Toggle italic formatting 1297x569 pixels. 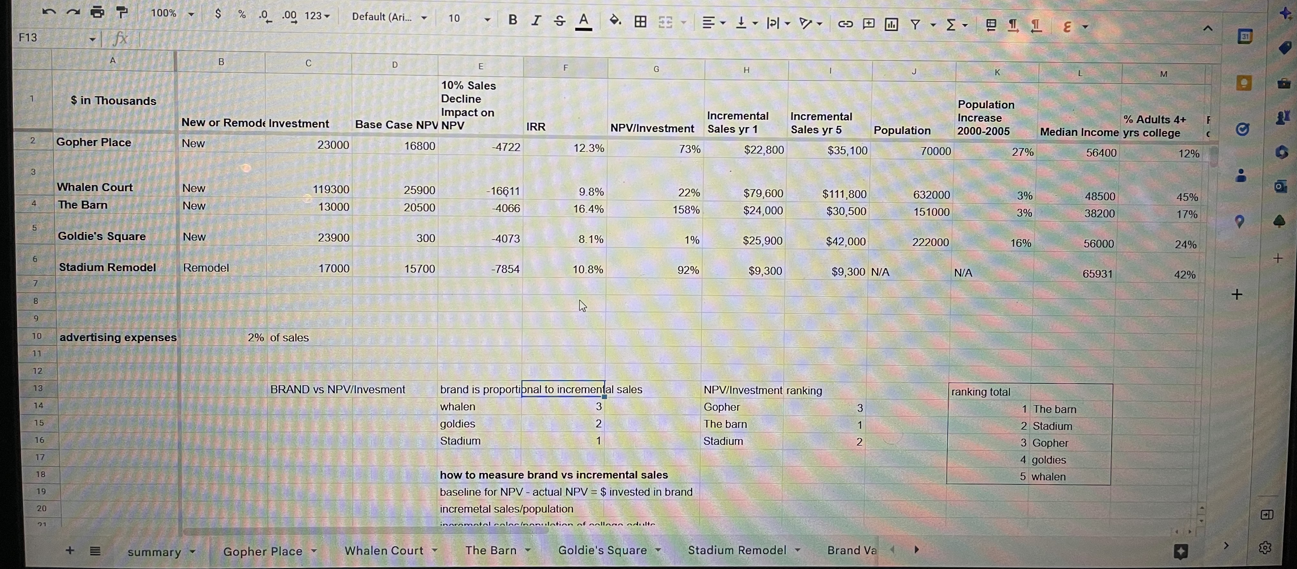pos(536,20)
